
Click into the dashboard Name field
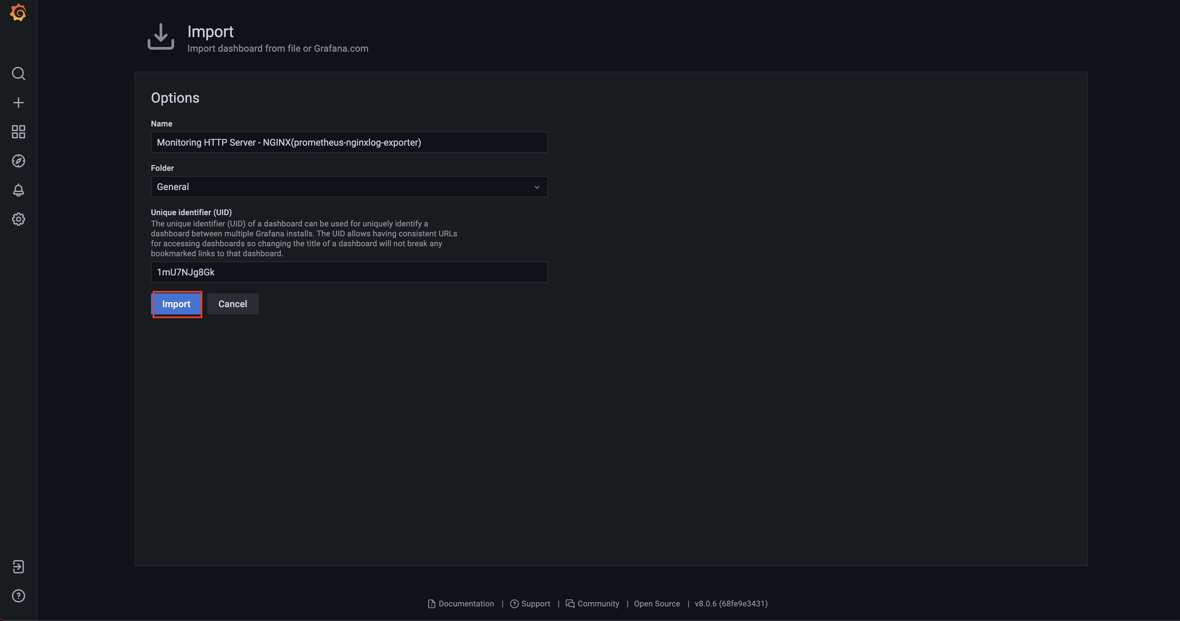[349, 142]
